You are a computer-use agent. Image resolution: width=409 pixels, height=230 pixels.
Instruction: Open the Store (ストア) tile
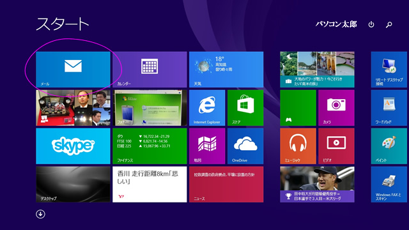245,108
